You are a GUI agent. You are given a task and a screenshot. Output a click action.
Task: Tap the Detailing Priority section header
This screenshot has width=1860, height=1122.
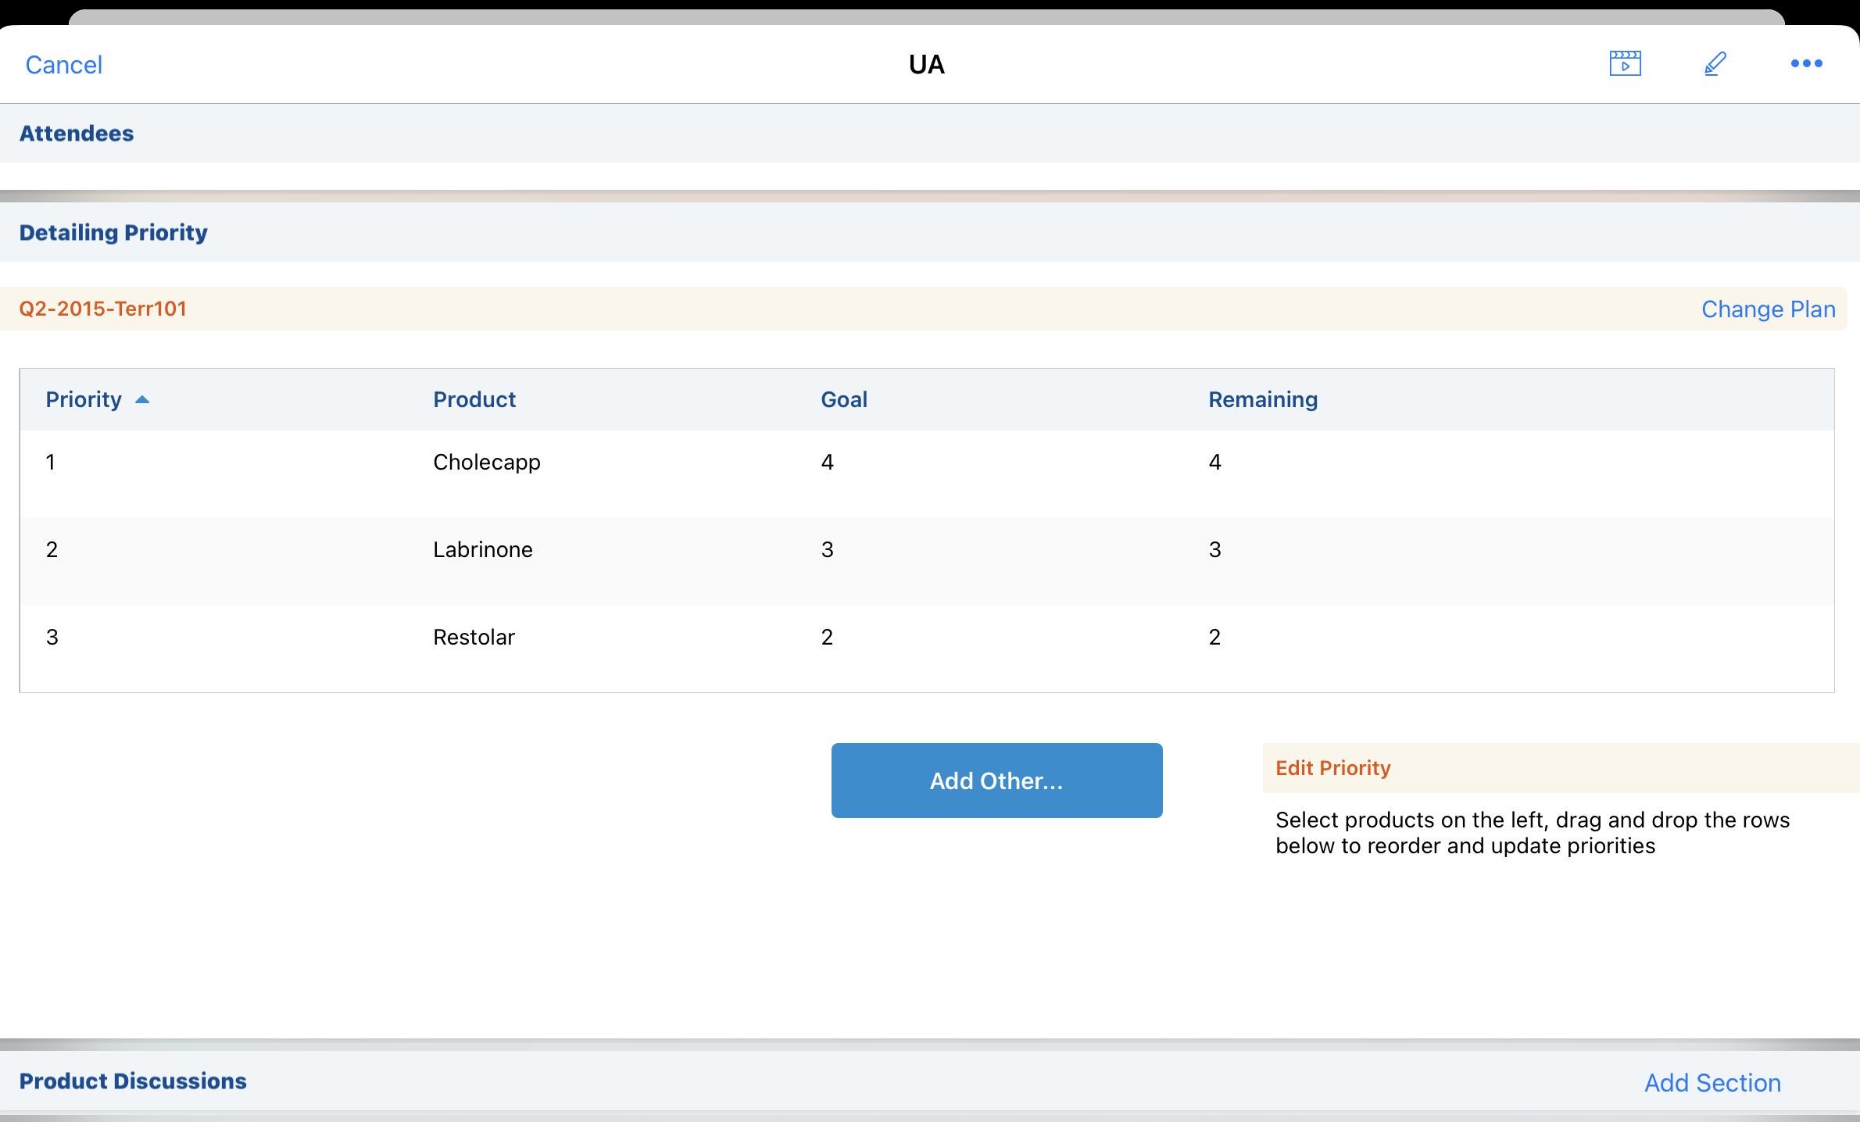coord(113,232)
